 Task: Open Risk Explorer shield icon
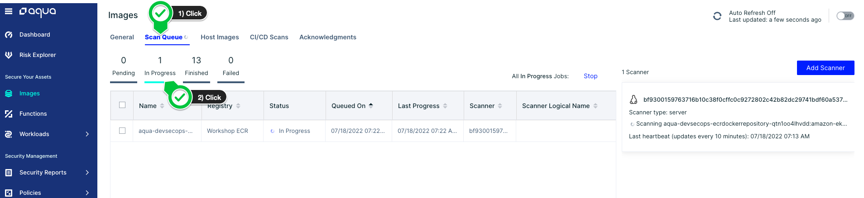tap(9, 55)
